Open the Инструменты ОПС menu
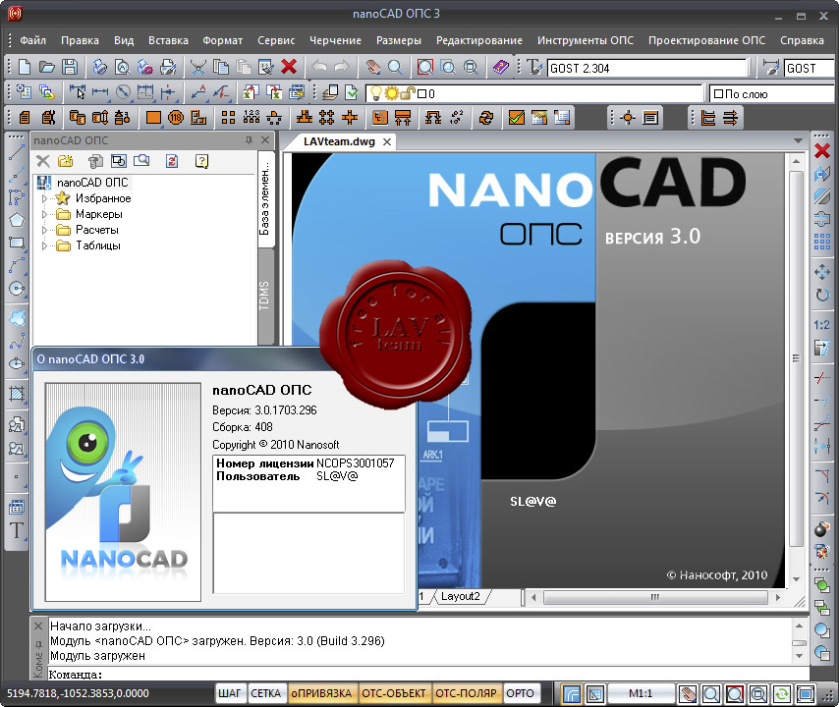The height and width of the screenshot is (707, 839). click(x=586, y=40)
